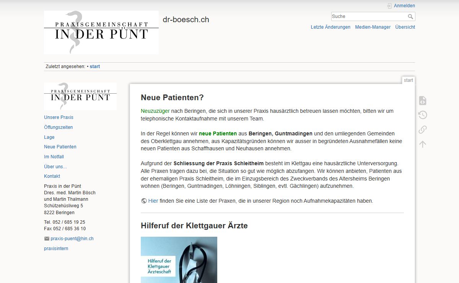Click the Anmelden login icon

click(x=389, y=6)
